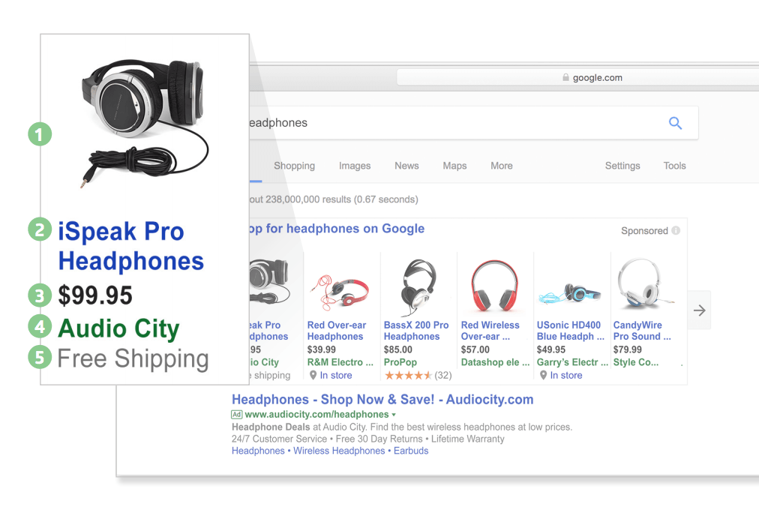Click the ProPop star rating
The width and height of the screenshot is (759, 516).
tap(408, 376)
